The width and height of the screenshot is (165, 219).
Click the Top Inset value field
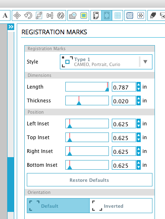[x=124, y=138]
